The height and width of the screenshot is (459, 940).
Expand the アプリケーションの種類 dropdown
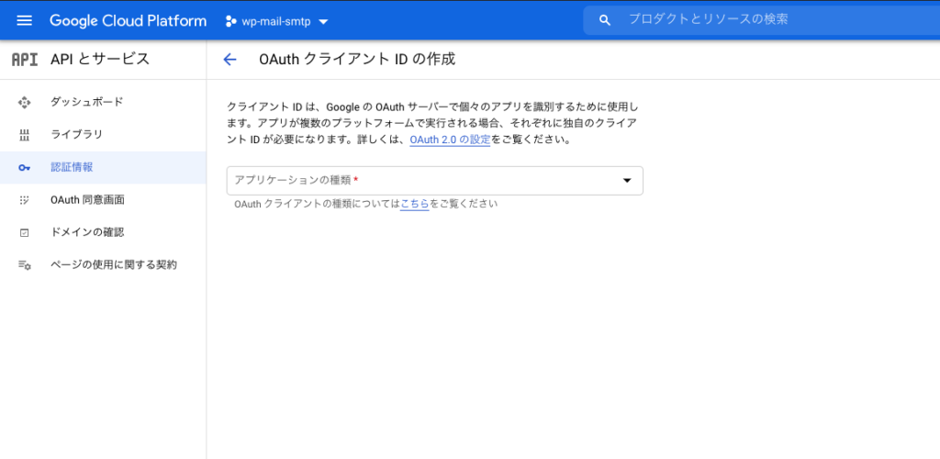(422, 180)
